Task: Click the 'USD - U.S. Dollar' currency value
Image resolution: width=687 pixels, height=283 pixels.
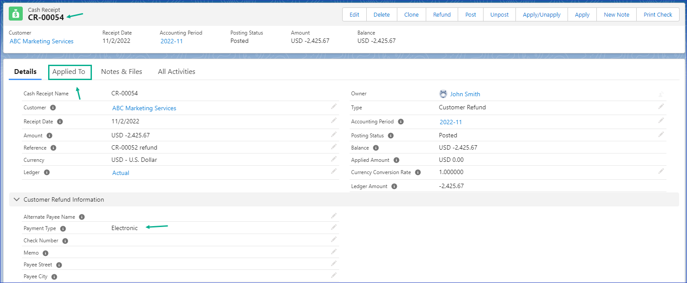Action: click(x=134, y=160)
